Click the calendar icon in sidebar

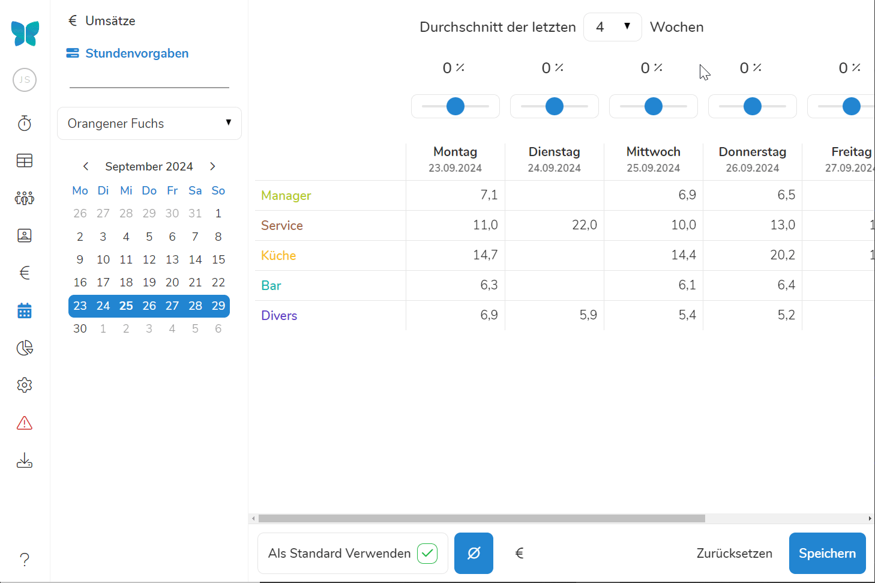25,310
